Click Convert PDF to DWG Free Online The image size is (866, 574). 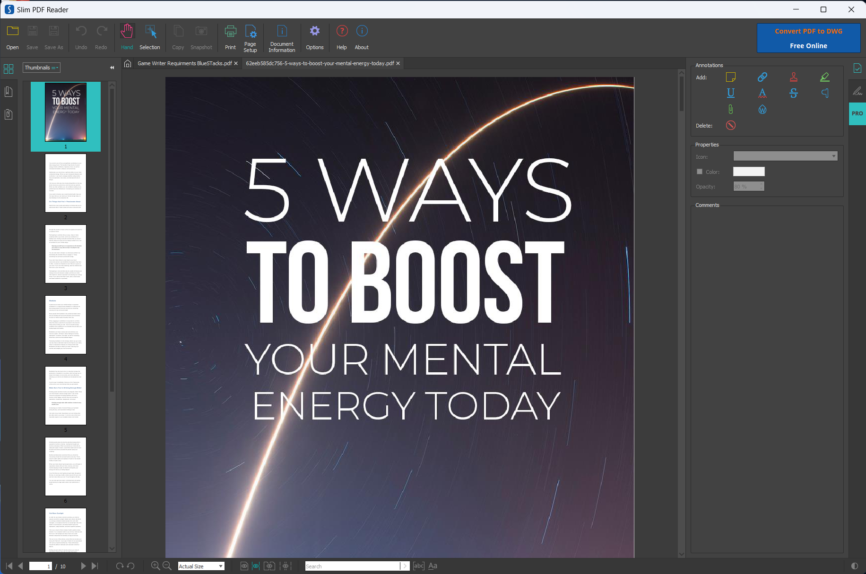pos(808,38)
